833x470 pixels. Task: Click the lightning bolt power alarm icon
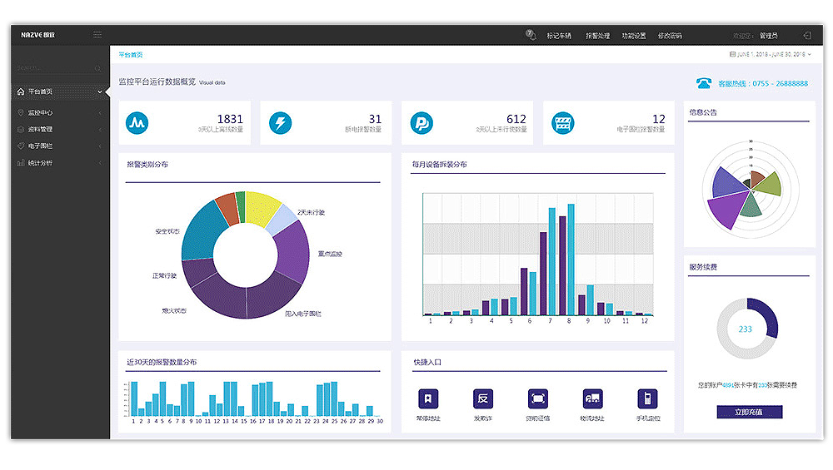pos(281,124)
